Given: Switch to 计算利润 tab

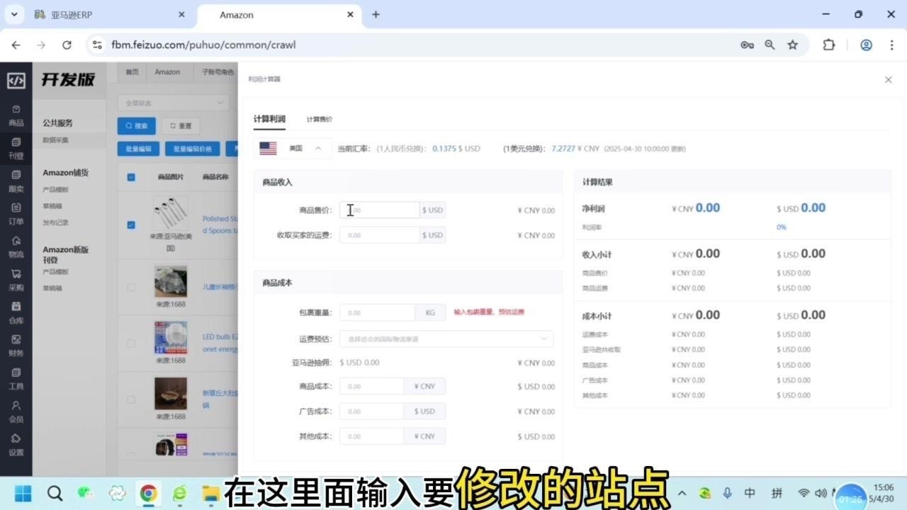Looking at the screenshot, I should coord(269,119).
